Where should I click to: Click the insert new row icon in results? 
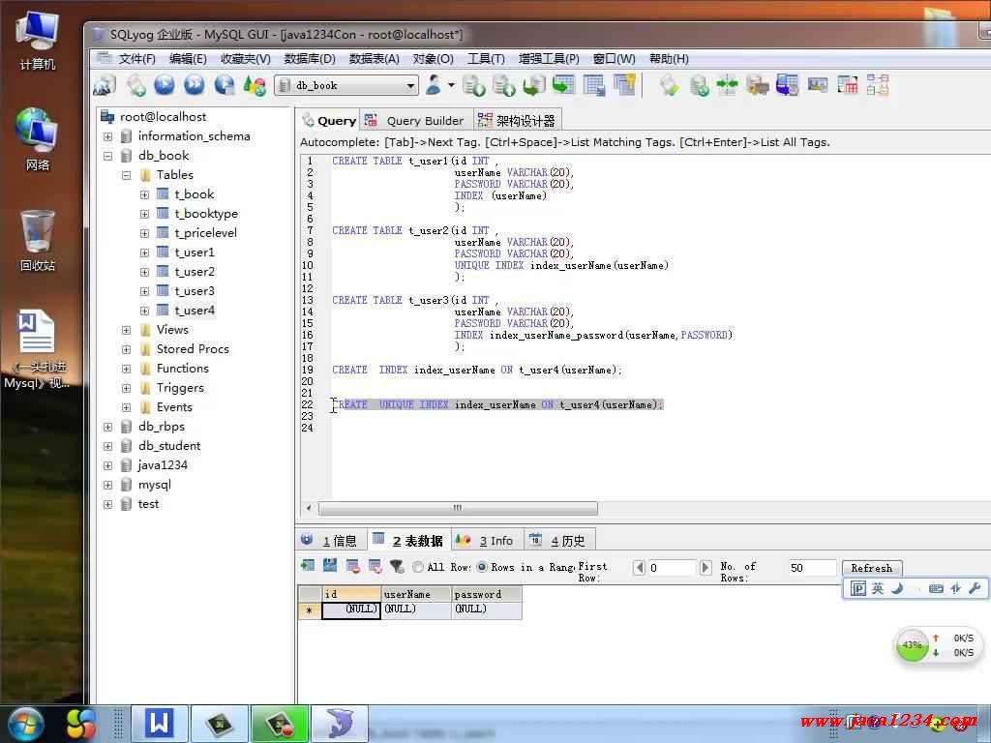click(308, 565)
